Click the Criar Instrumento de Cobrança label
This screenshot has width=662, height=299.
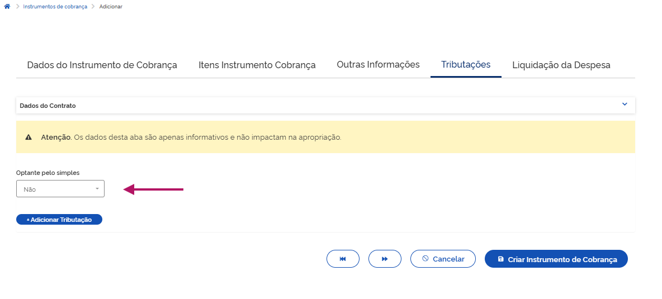pos(562,259)
